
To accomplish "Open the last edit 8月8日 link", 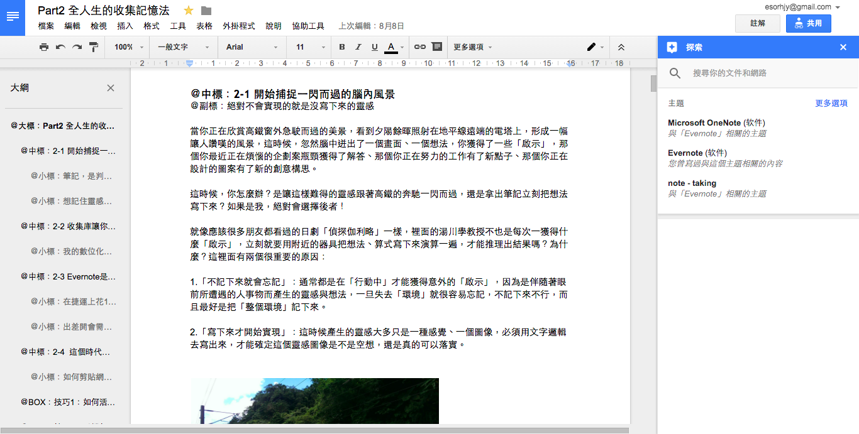I will [371, 26].
